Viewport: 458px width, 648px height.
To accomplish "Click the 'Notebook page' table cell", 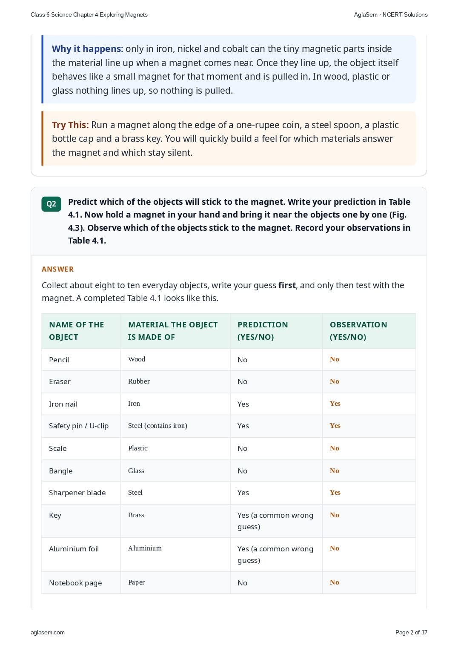I will pyautogui.click(x=81, y=583).
